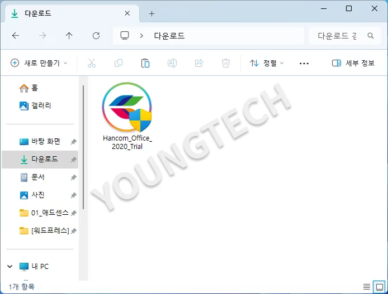
Task: Maximize the File Explorer window
Action: click(x=349, y=8)
